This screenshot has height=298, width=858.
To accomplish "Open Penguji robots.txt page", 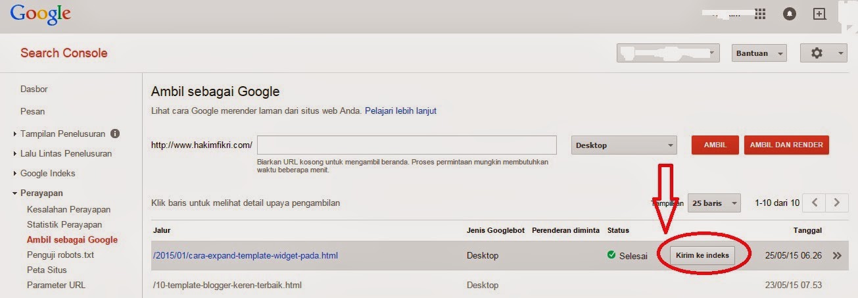I will [x=60, y=255].
